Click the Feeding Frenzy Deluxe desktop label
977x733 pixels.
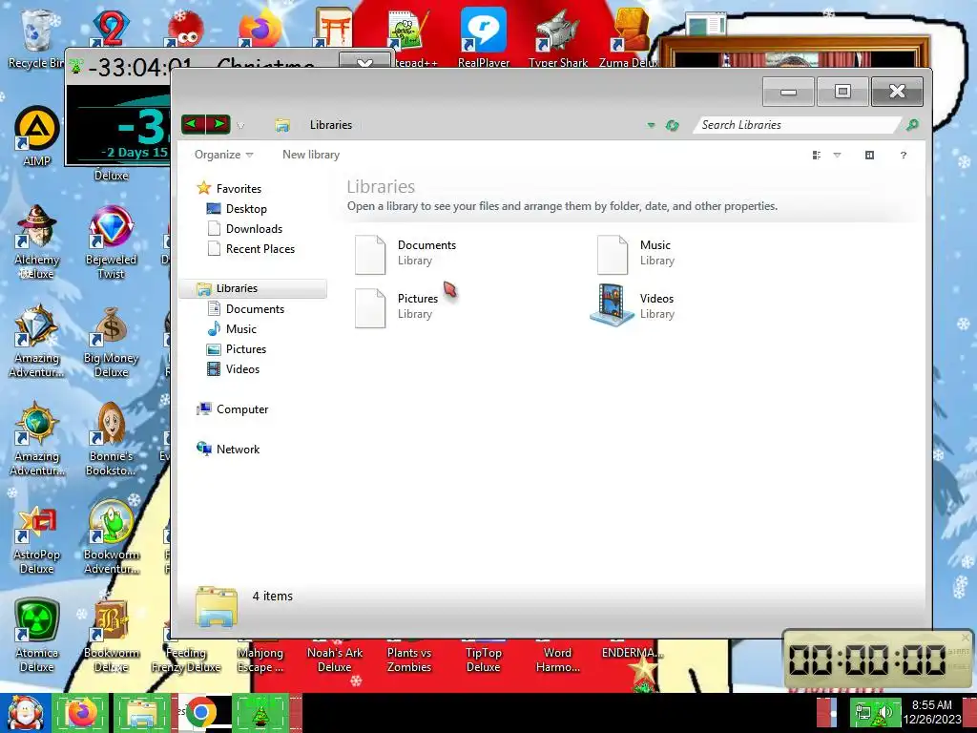pyautogui.click(x=186, y=660)
